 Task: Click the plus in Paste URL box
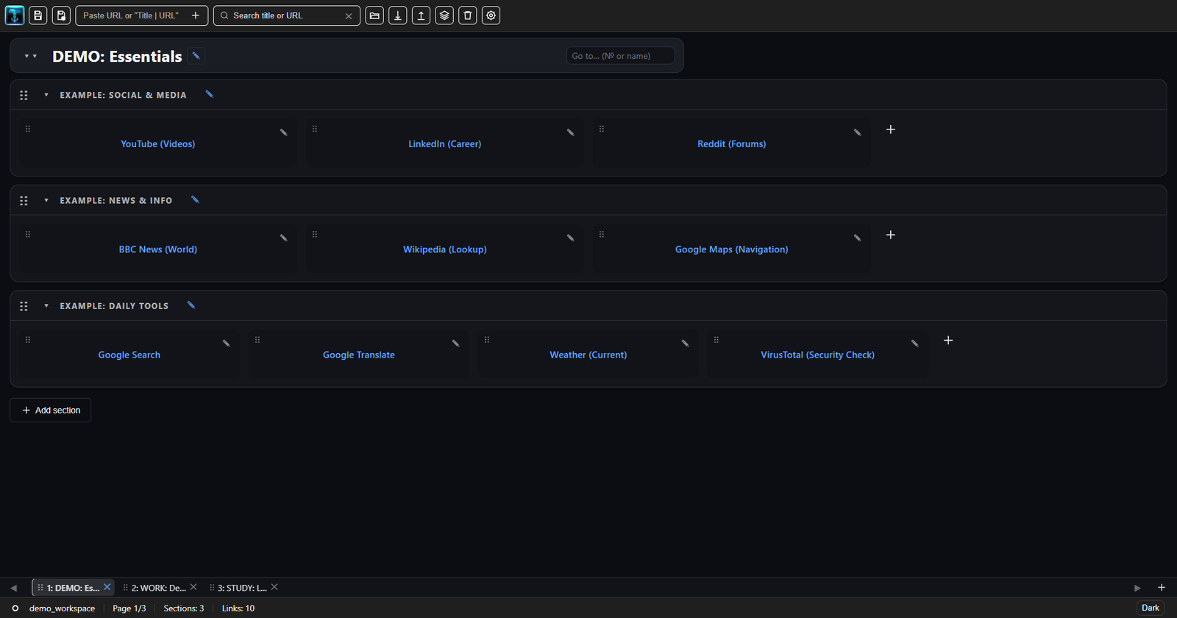196,15
